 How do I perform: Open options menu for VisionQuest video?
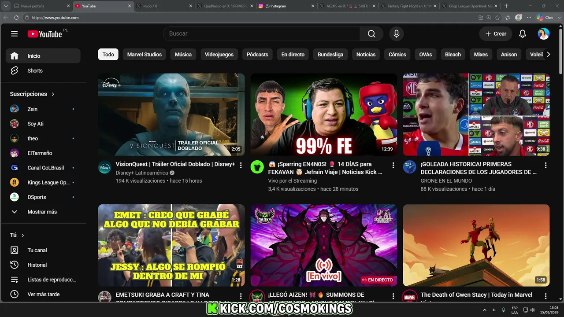[241, 166]
